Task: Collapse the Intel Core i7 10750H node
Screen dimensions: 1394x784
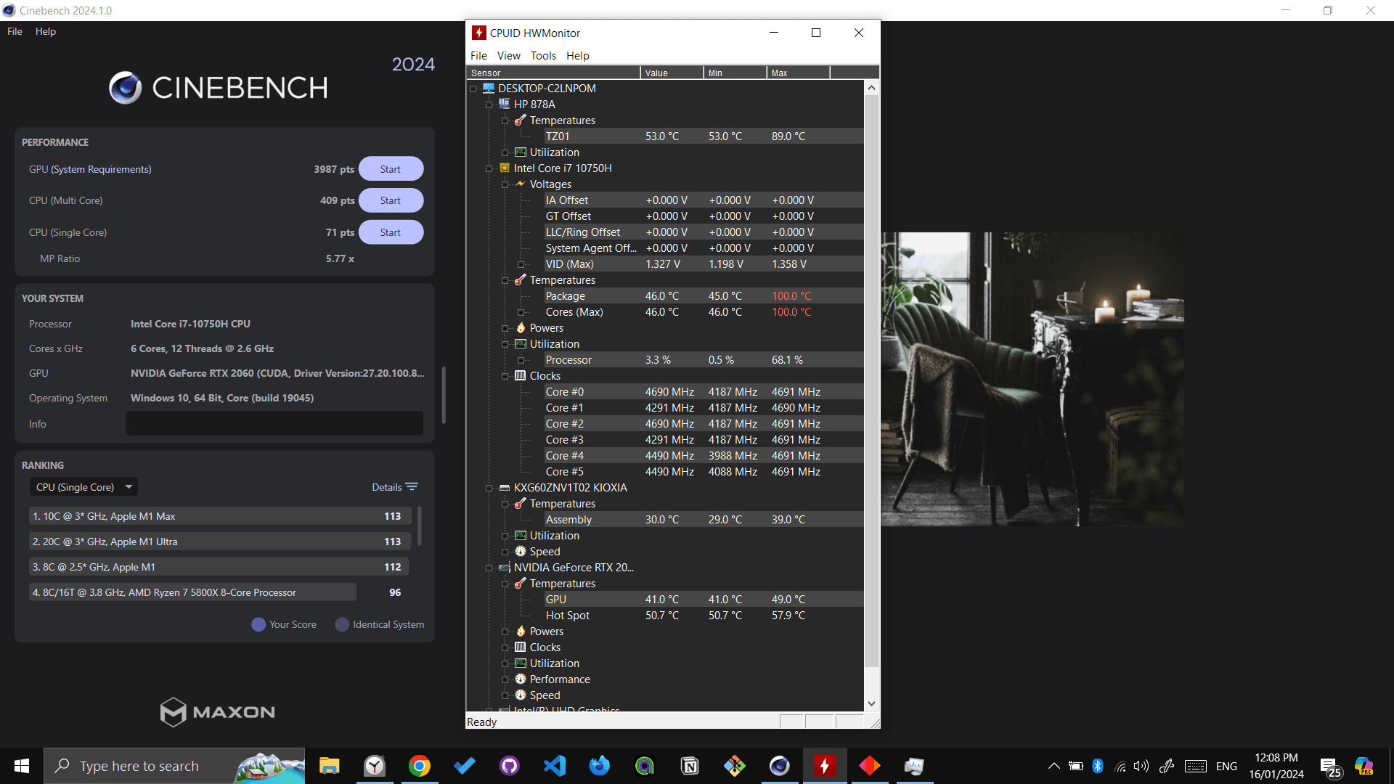Action: point(489,168)
